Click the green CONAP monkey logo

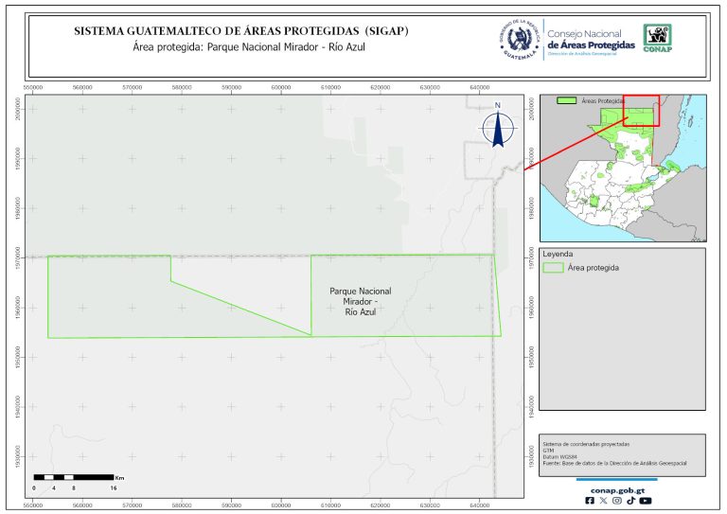[659, 37]
